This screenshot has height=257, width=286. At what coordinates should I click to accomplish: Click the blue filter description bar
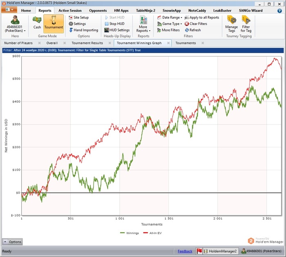[143, 50]
